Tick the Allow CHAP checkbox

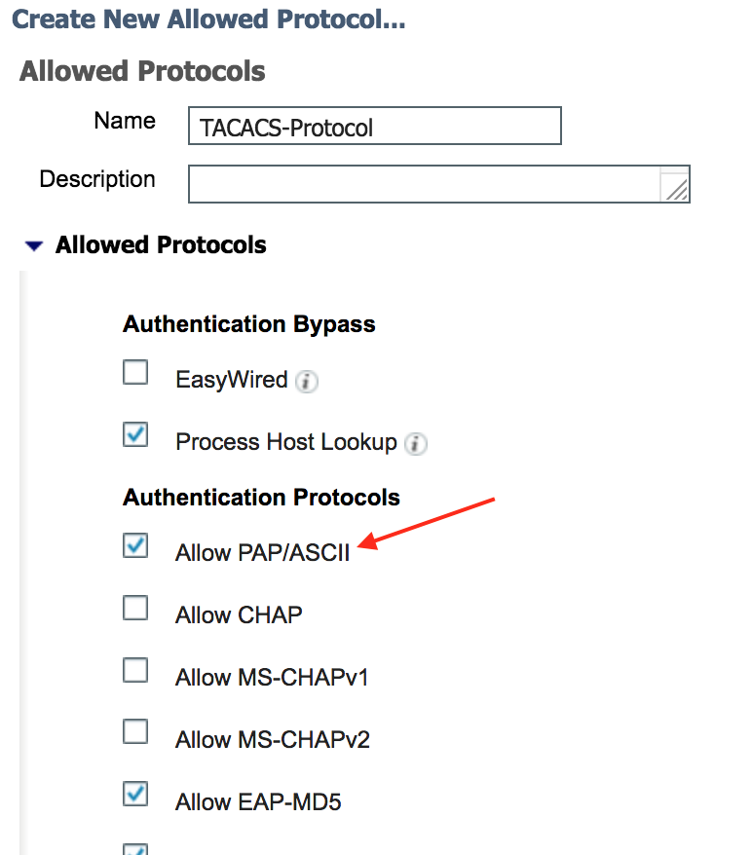click(x=135, y=609)
